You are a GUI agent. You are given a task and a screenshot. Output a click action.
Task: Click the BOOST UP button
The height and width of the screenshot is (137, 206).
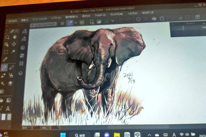coord(148,13)
